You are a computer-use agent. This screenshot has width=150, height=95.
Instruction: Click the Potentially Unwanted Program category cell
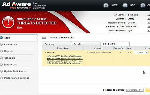(99, 52)
